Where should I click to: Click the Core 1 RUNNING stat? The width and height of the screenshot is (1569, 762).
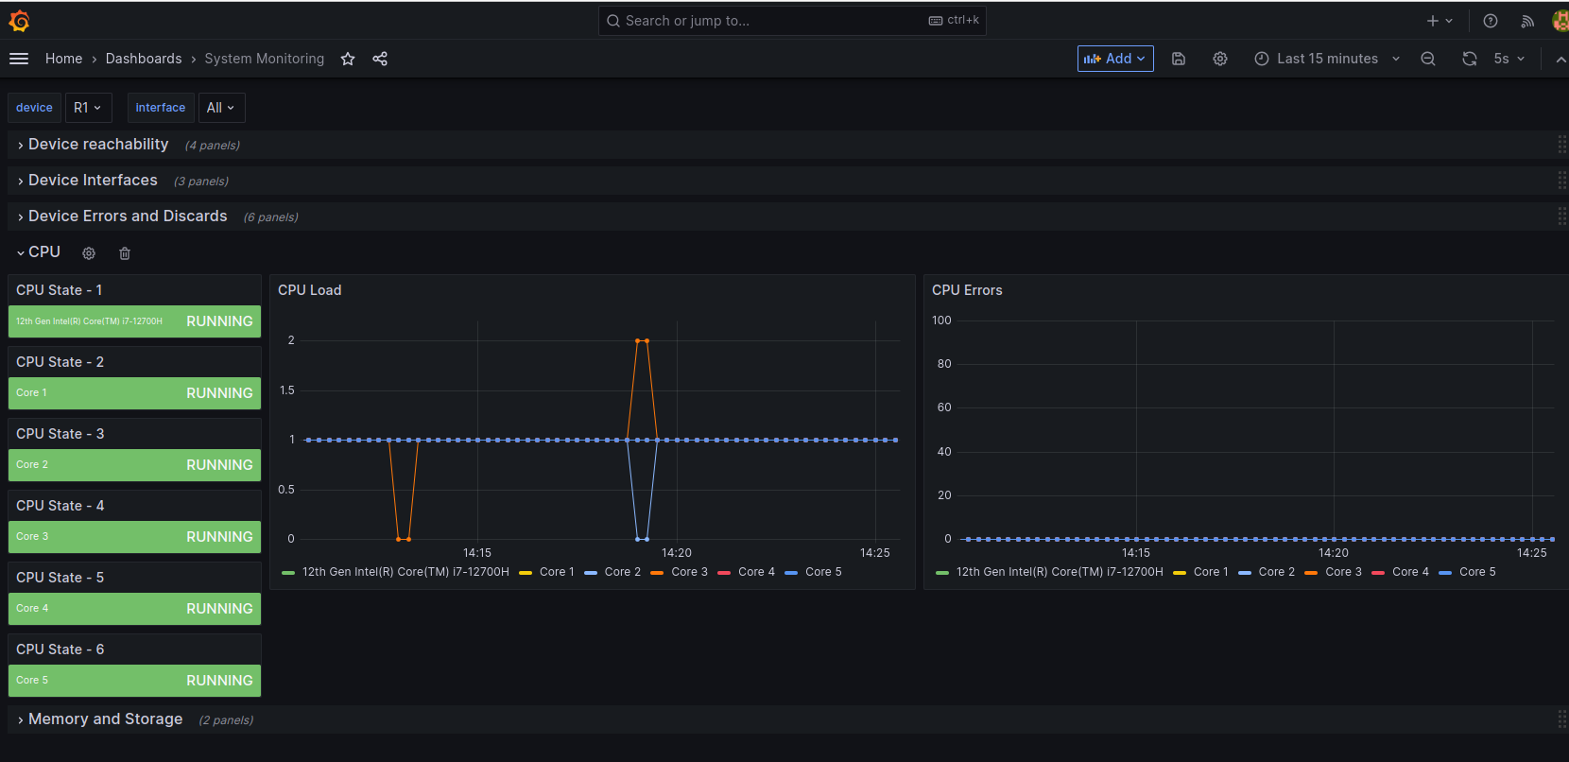click(134, 393)
